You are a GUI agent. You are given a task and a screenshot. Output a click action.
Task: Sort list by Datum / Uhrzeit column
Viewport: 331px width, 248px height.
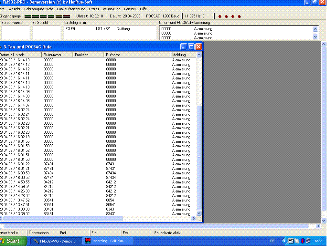pos(19,55)
